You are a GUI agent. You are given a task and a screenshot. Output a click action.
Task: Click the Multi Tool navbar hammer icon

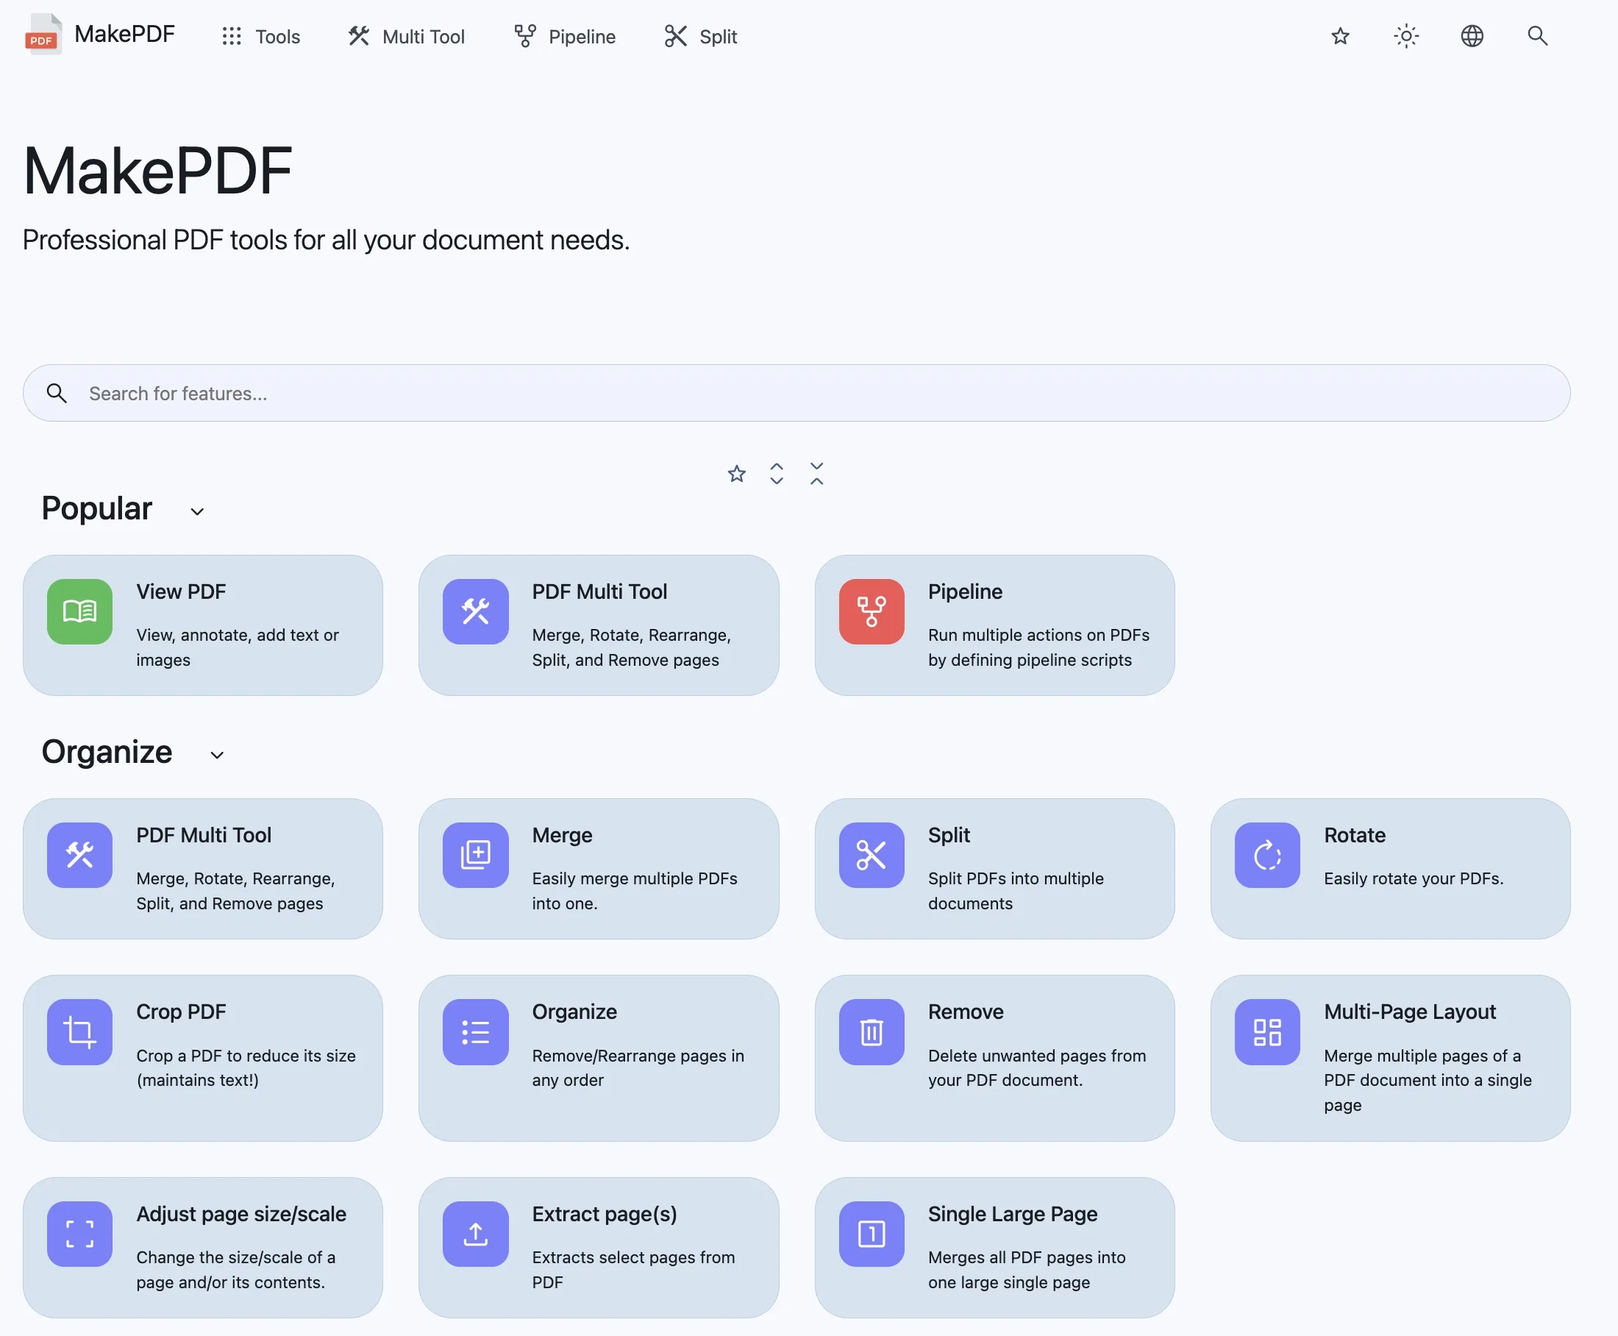[x=358, y=36]
